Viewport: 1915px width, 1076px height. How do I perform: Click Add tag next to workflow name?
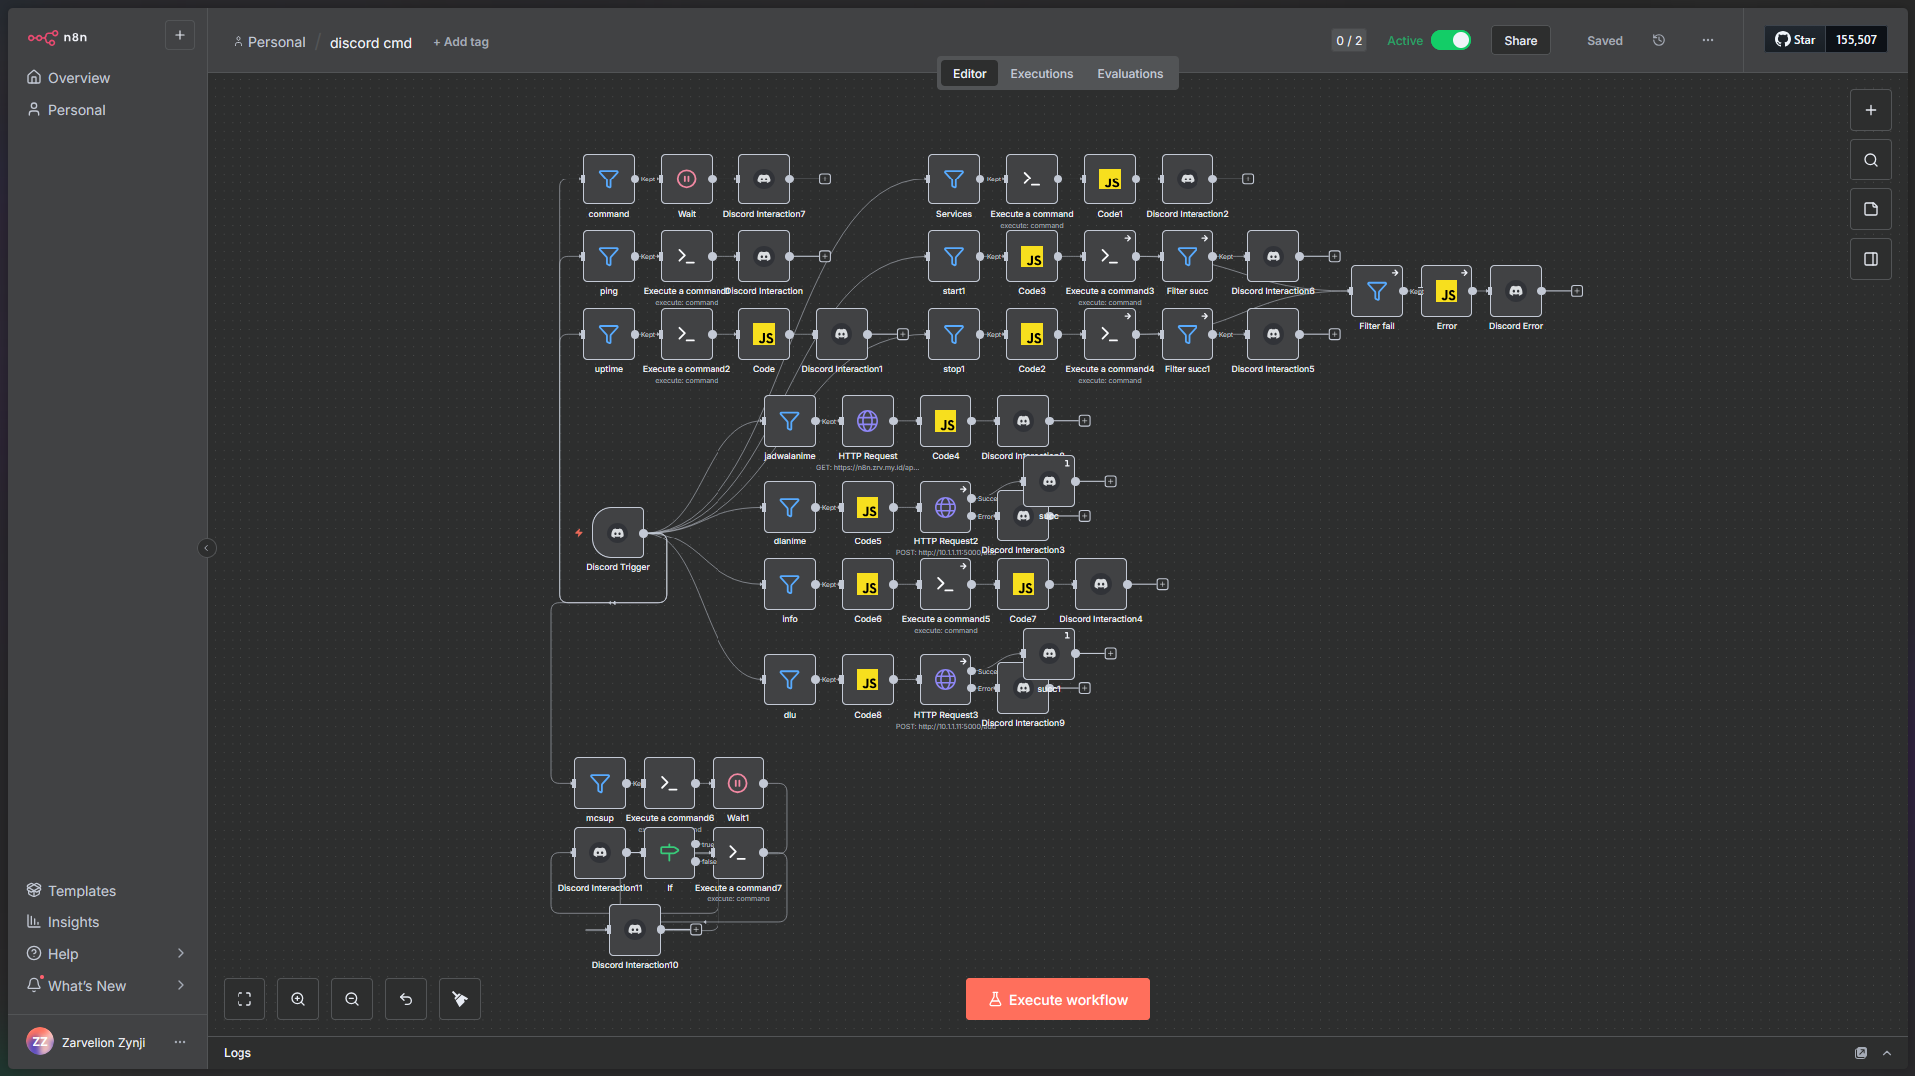461,42
